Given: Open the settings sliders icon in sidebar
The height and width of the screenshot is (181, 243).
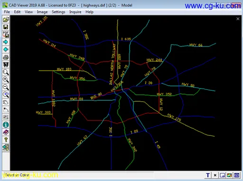Looking at the screenshot, I should click(x=6, y=117).
